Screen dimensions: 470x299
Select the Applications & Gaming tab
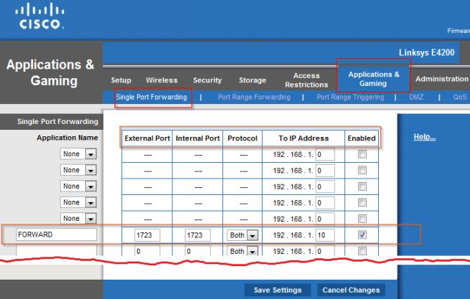click(x=373, y=79)
